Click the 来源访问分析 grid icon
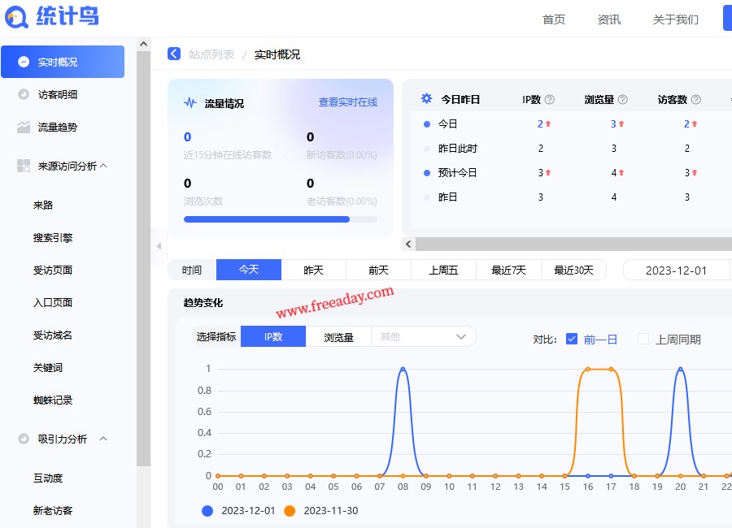The width and height of the screenshot is (732, 528). point(24,166)
